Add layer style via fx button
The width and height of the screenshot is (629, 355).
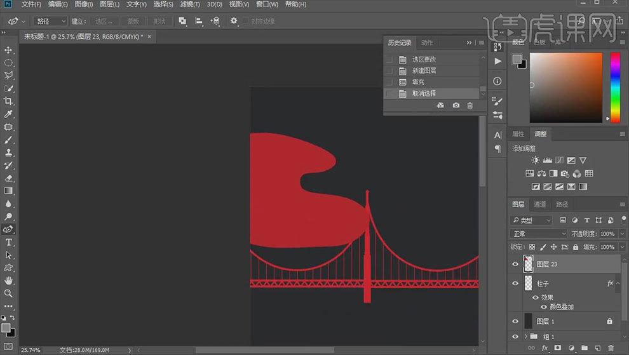(x=544, y=348)
